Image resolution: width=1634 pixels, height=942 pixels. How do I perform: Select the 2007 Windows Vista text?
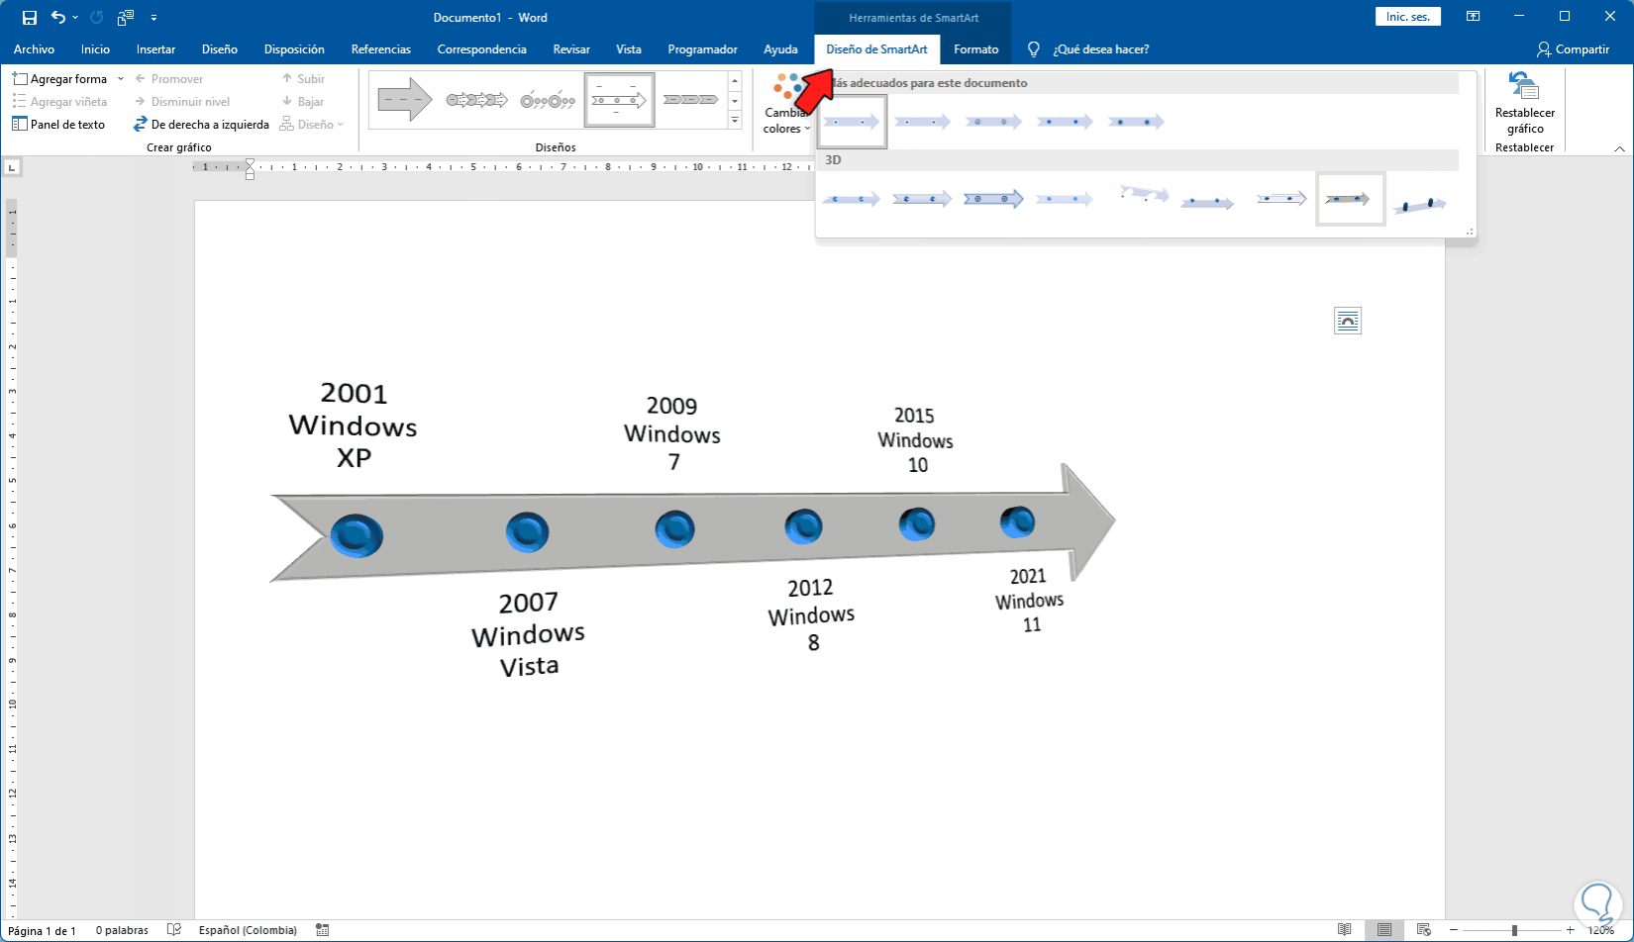tap(528, 634)
